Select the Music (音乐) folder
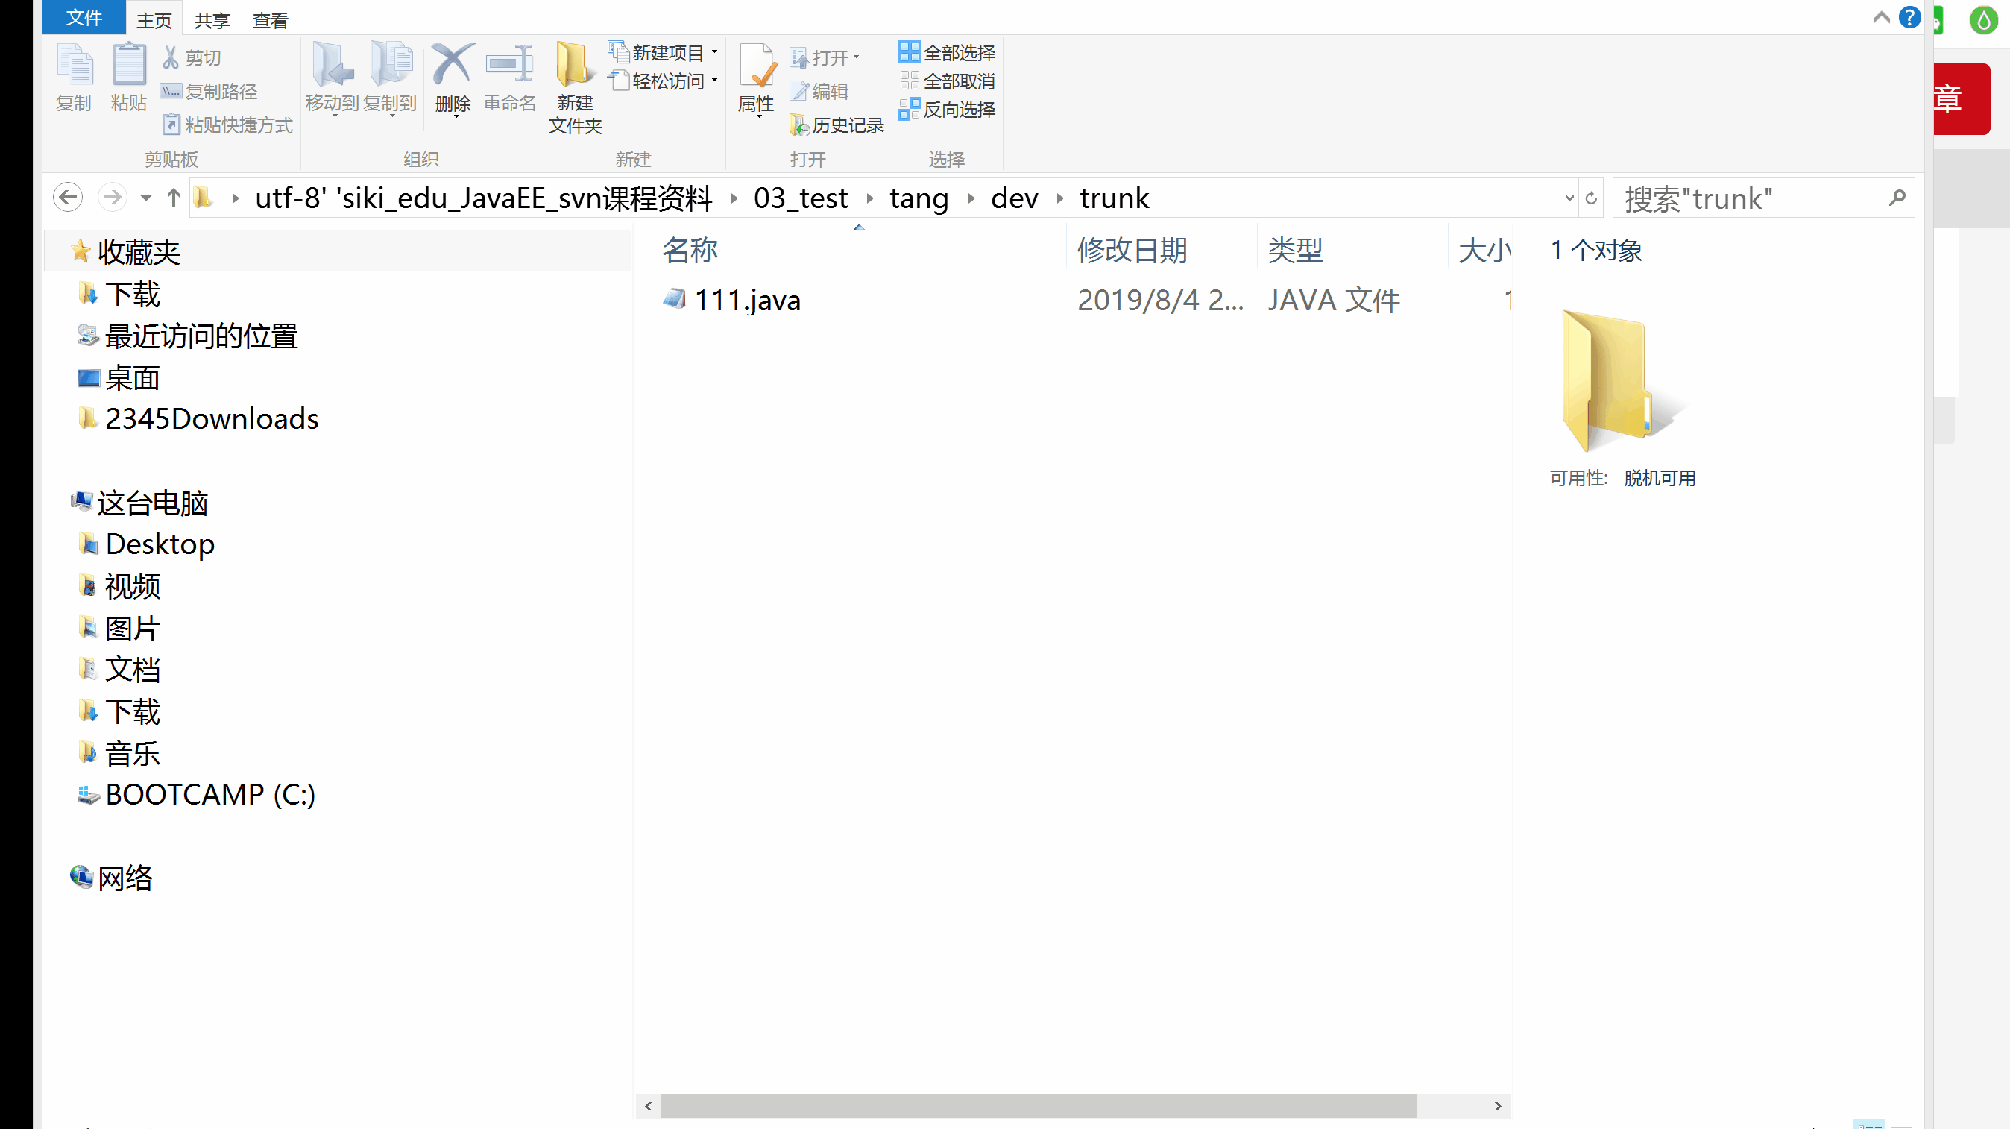 132,753
